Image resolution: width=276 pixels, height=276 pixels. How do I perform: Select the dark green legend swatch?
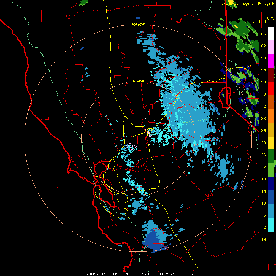point(271,156)
